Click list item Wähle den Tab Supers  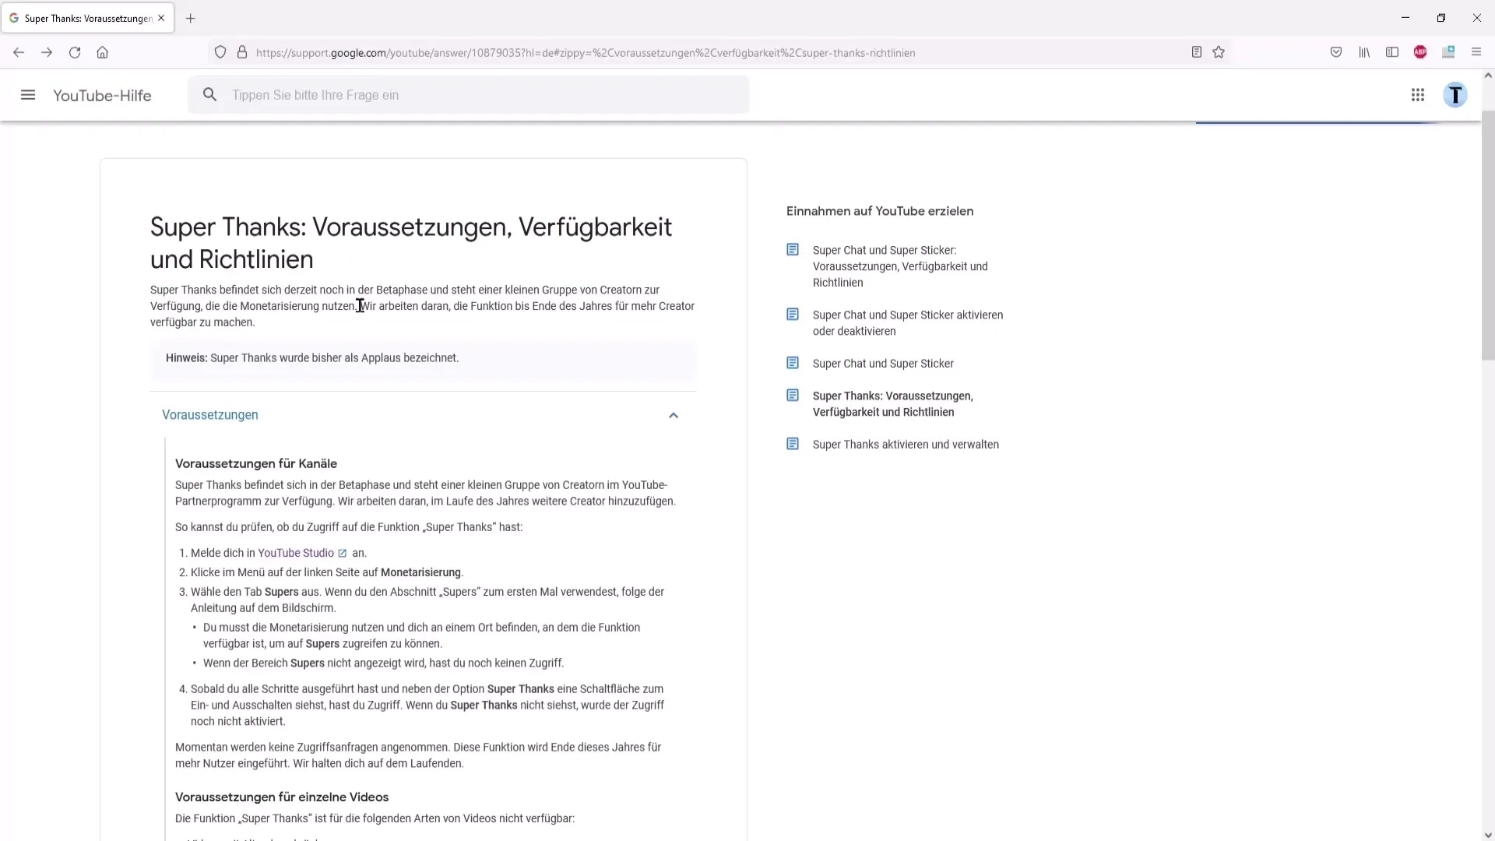(x=427, y=600)
